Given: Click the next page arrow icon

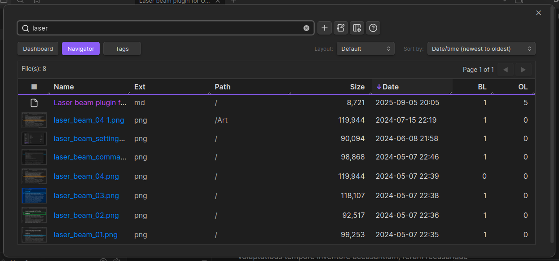Looking at the screenshot, I should click(x=523, y=70).
